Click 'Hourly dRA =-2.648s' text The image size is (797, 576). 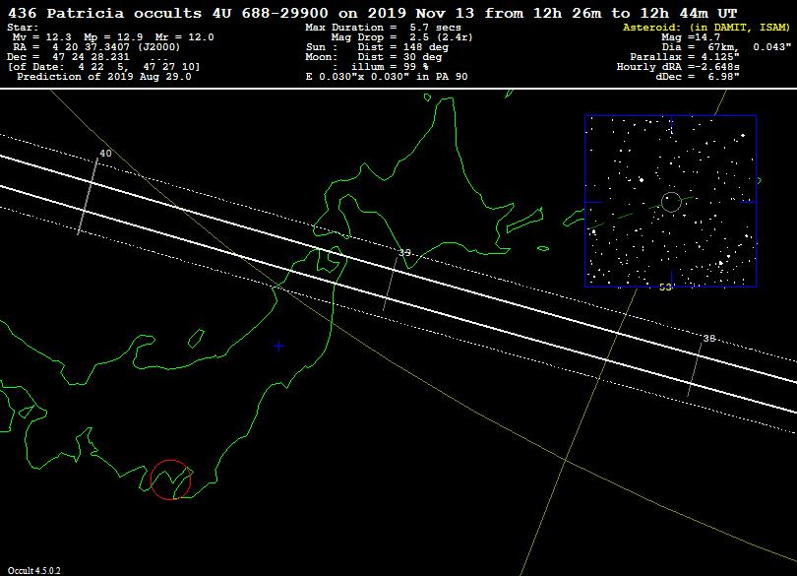(x=678, y=67)
